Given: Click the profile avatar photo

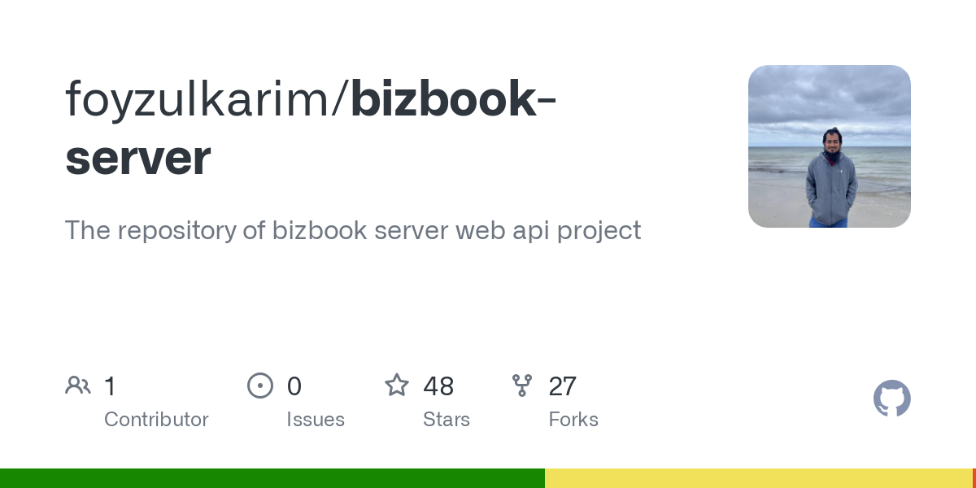Looking at the screenshot, I should [829, 146].
